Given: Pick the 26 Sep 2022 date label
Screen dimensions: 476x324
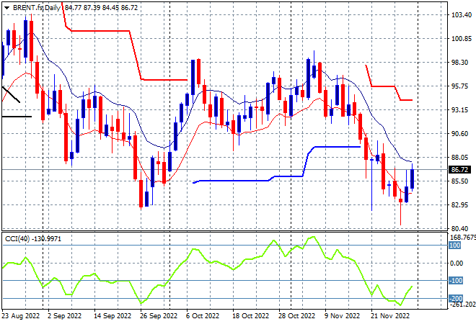Looking at the screenshot, I should point(158,316).
